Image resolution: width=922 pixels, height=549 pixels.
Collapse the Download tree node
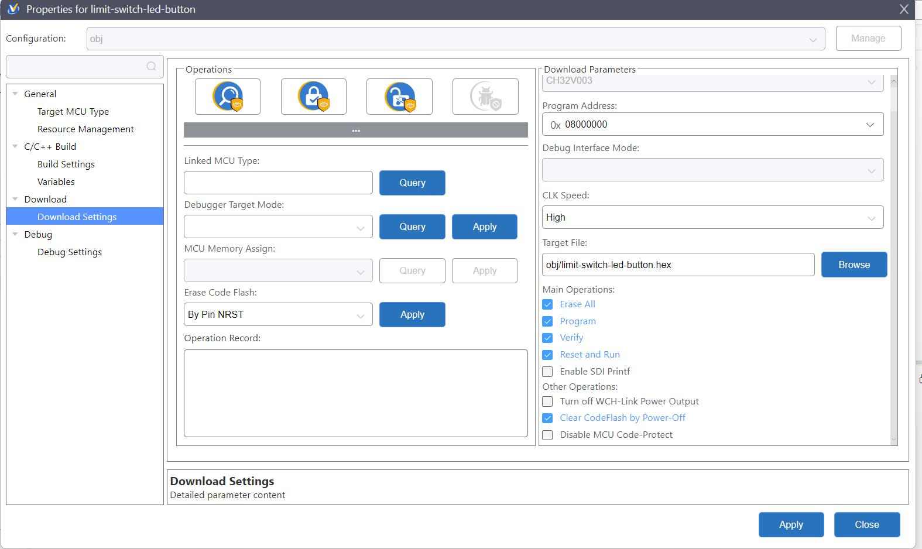(15, 199)
